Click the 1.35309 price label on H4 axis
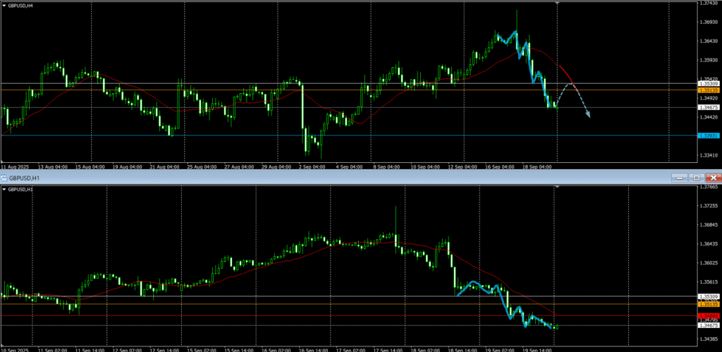Viewport: 722px width, 352px height. tap(708, 84)
